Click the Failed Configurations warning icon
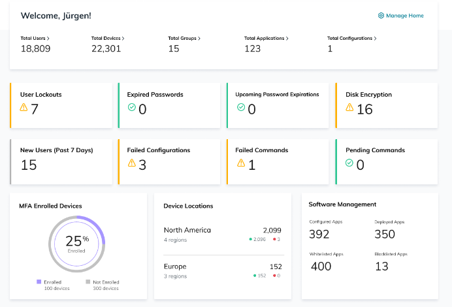 pos(131,163)
